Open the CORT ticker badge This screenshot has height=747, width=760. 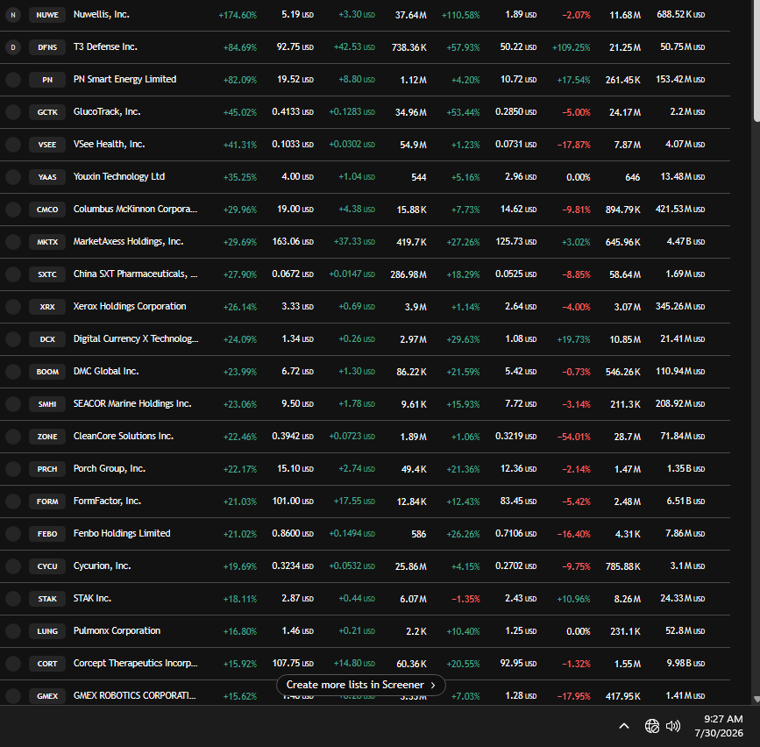point(47,664)
